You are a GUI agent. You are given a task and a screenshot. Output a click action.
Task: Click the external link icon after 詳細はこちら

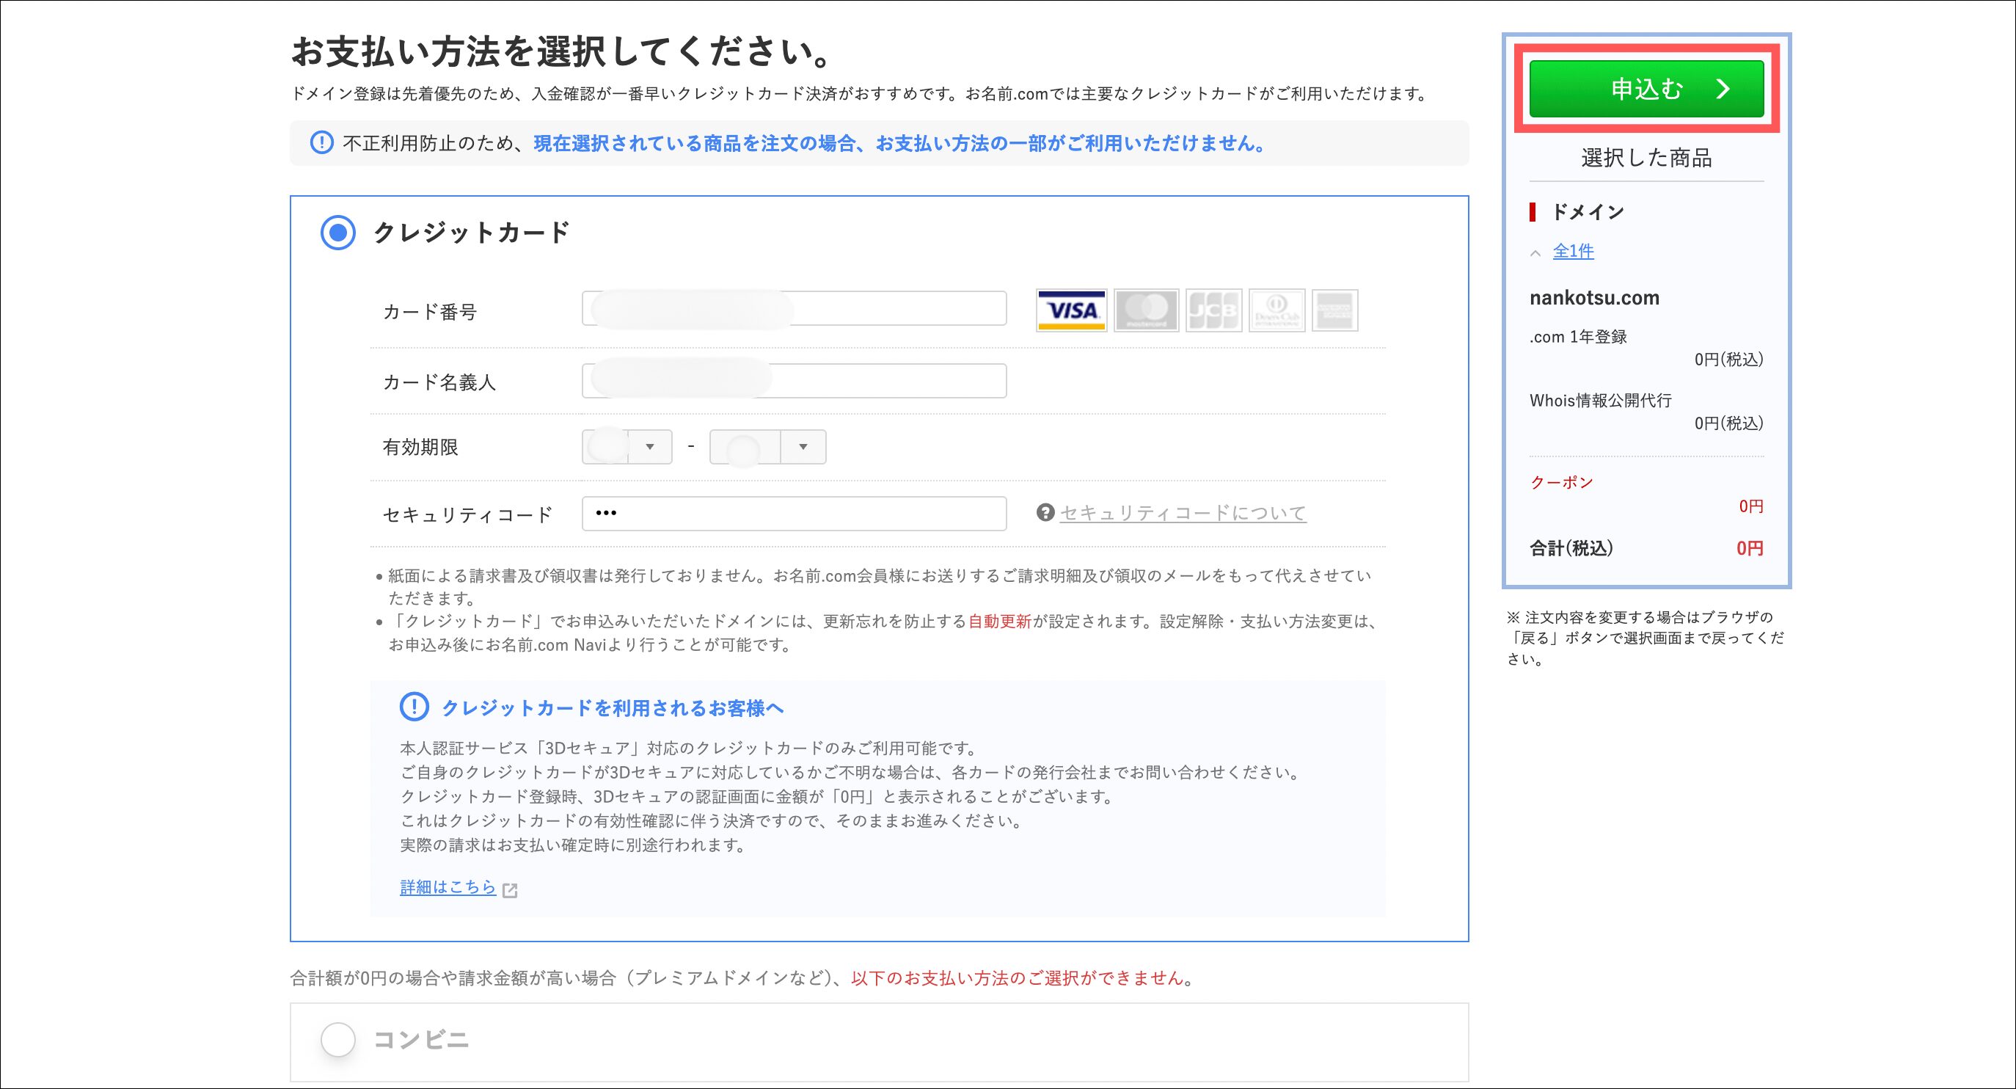point(511,890)
